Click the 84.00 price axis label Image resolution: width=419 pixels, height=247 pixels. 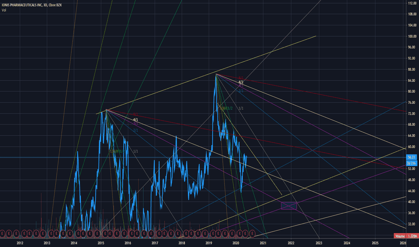[x=412, y=80]
